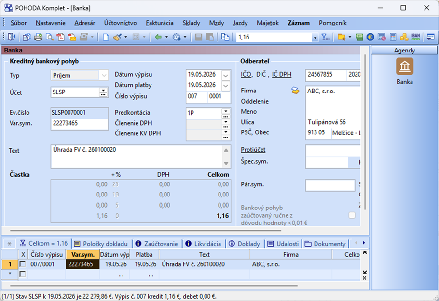The image size is (439, 301).
Task: Click the print toolbar icon
Action: 38,37
